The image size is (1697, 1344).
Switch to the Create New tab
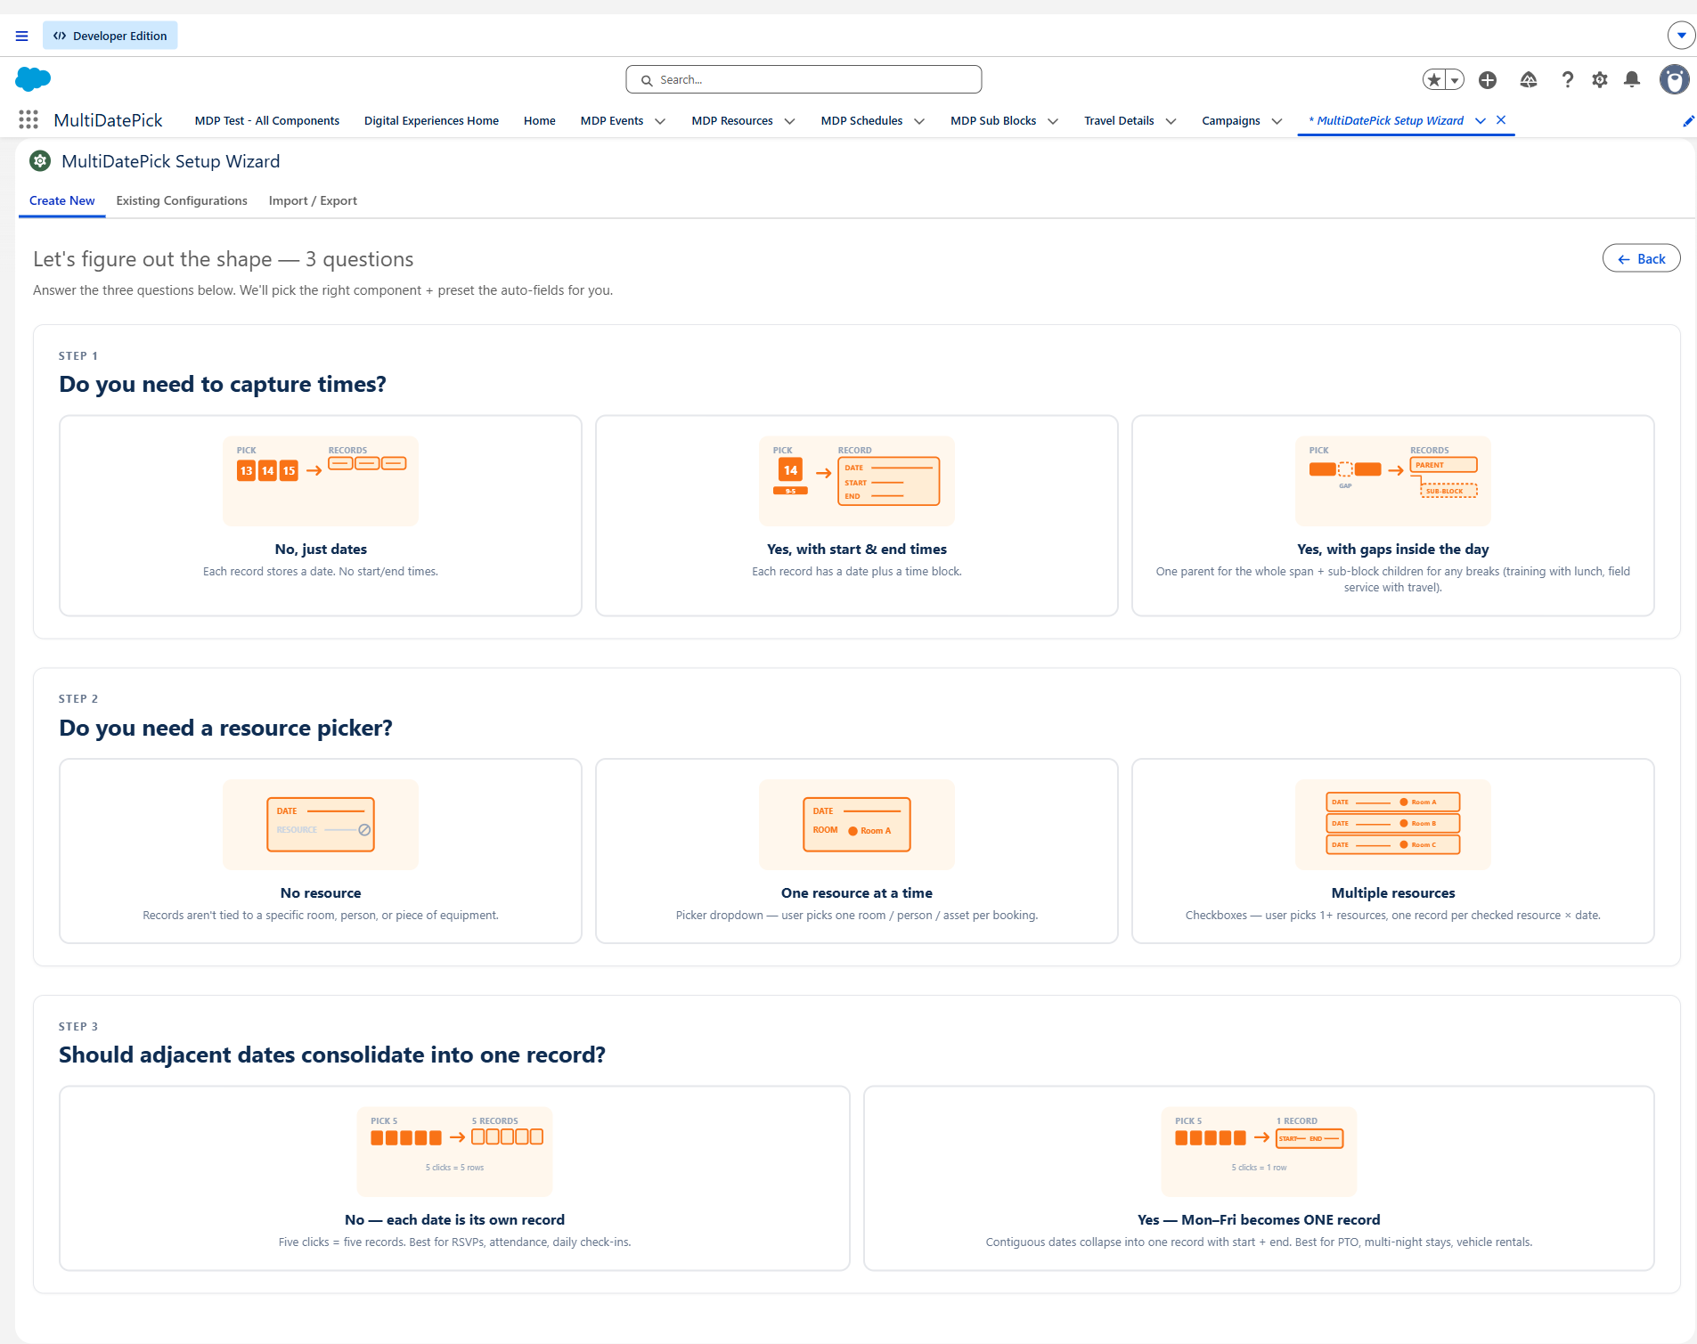click(62, 200)
